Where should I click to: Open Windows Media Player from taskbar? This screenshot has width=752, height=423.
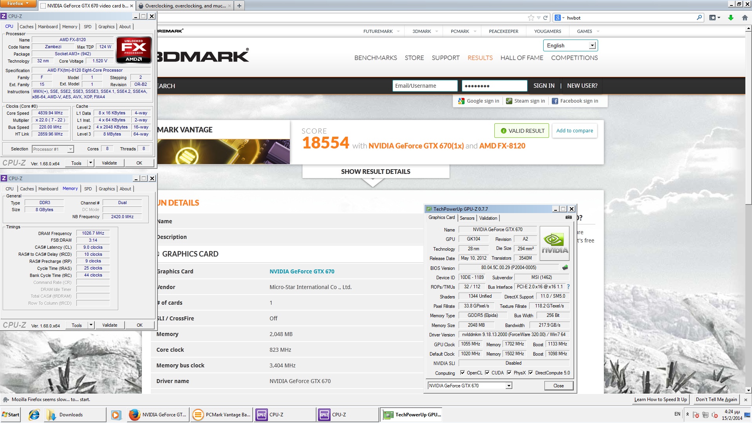pos(116,415)
